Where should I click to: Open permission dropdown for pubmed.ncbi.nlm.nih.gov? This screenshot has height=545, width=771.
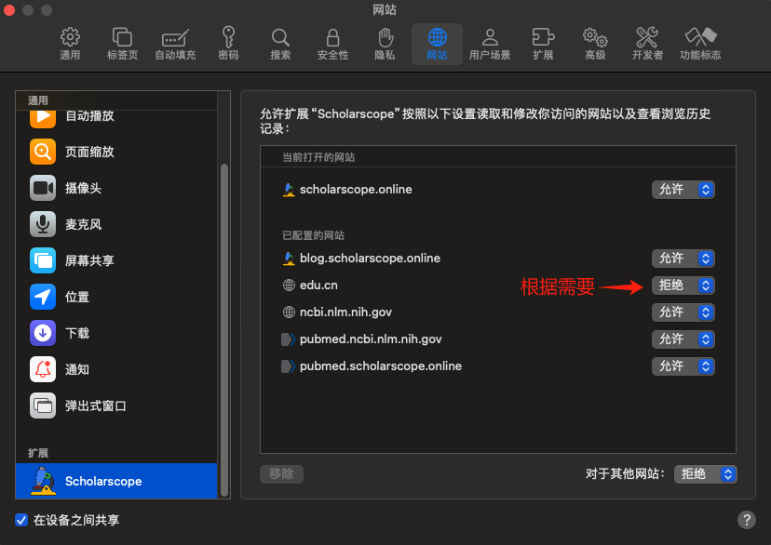click(683, 339)
